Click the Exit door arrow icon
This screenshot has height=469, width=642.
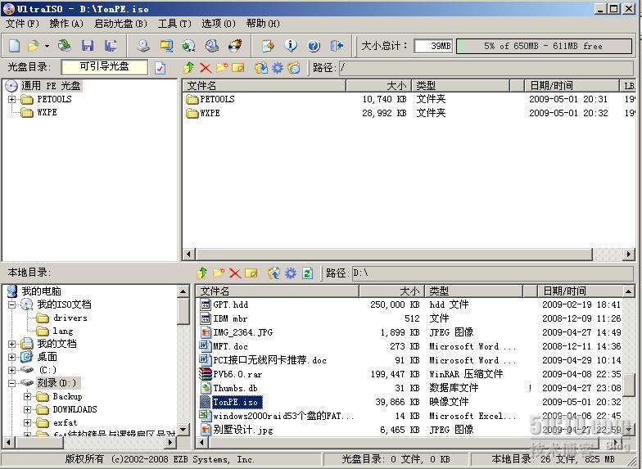[337, 46]
